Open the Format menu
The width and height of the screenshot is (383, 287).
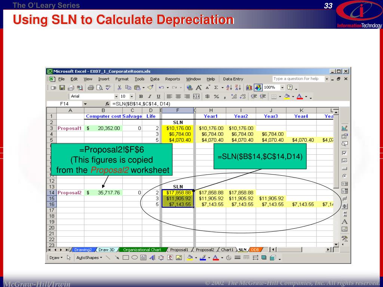pos(122,79)
